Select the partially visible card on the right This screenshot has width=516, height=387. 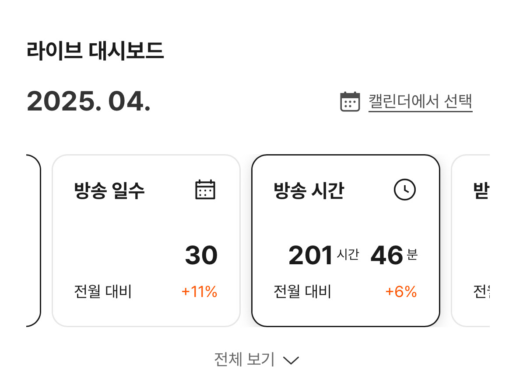click(470, 241)
